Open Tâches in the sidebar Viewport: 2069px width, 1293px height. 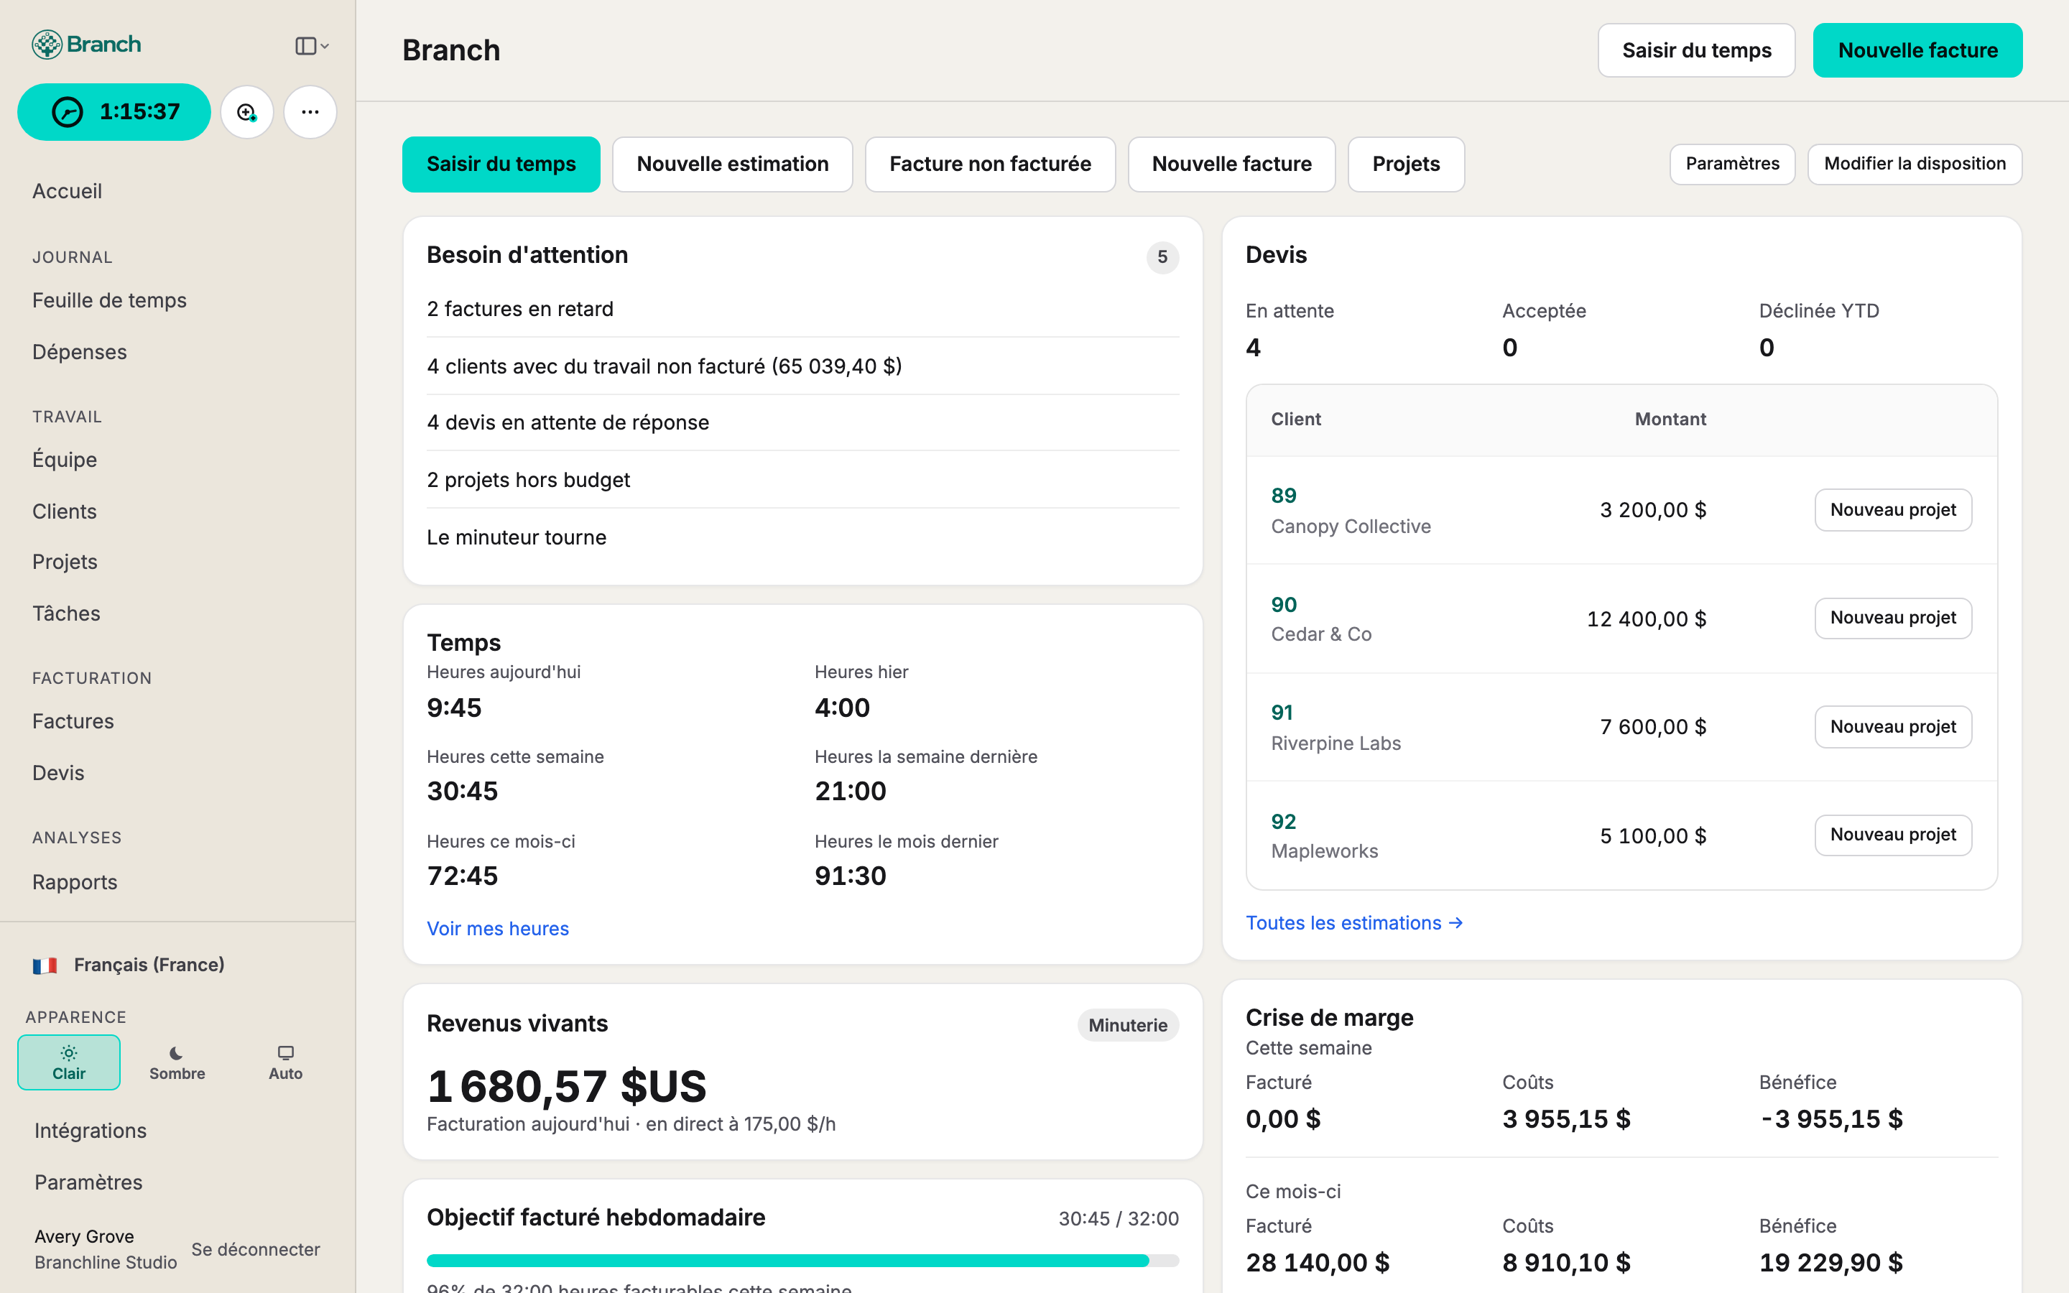67,613
